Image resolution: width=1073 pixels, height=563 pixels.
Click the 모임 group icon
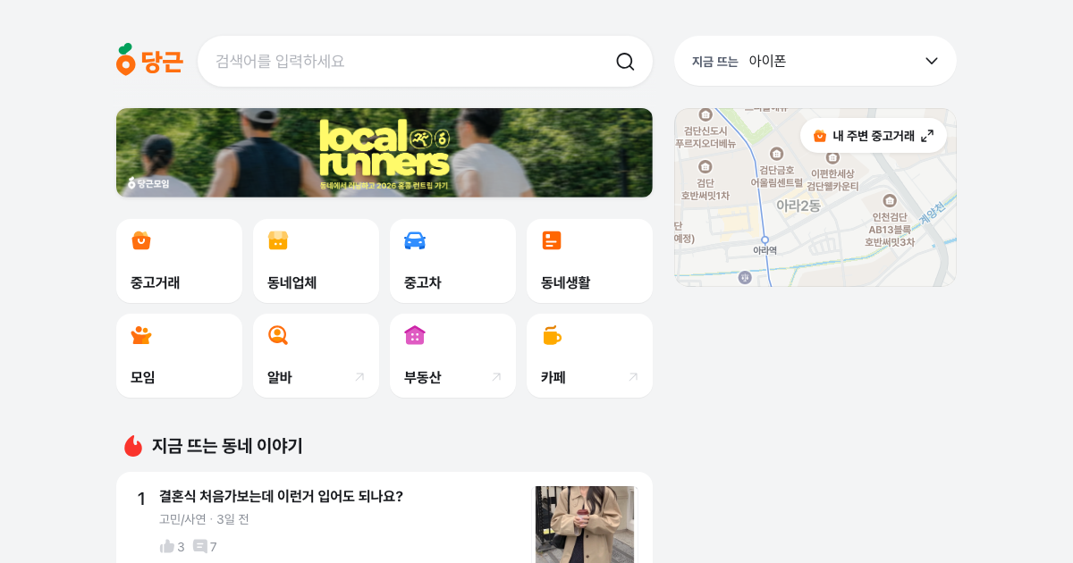click(141, 335)
